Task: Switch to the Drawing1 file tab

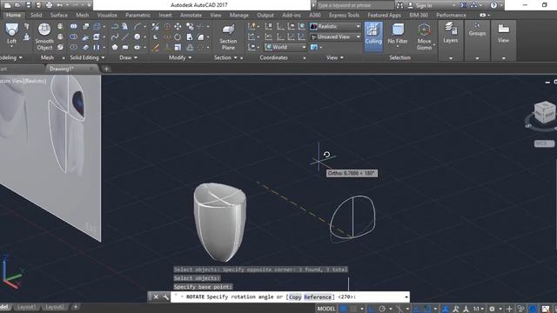Action: [61, 69]
